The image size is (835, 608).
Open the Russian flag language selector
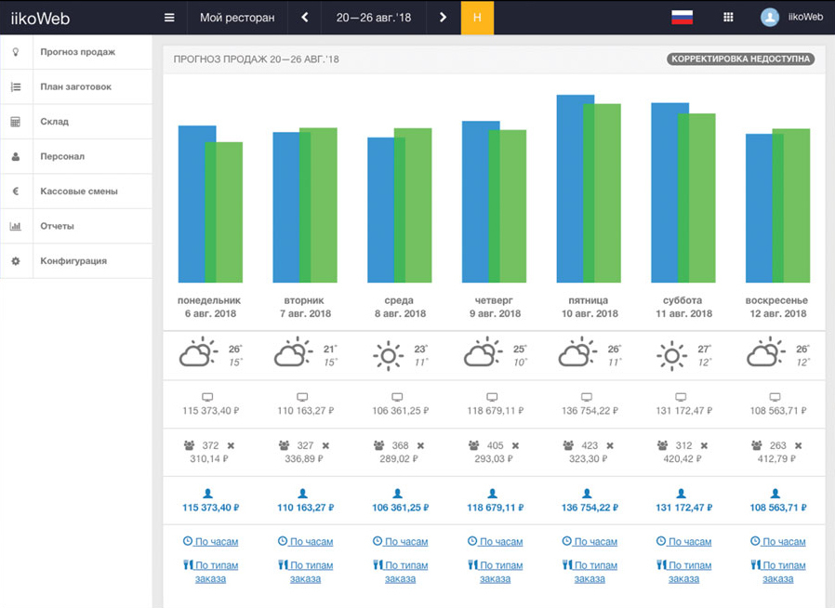(683, 18)
